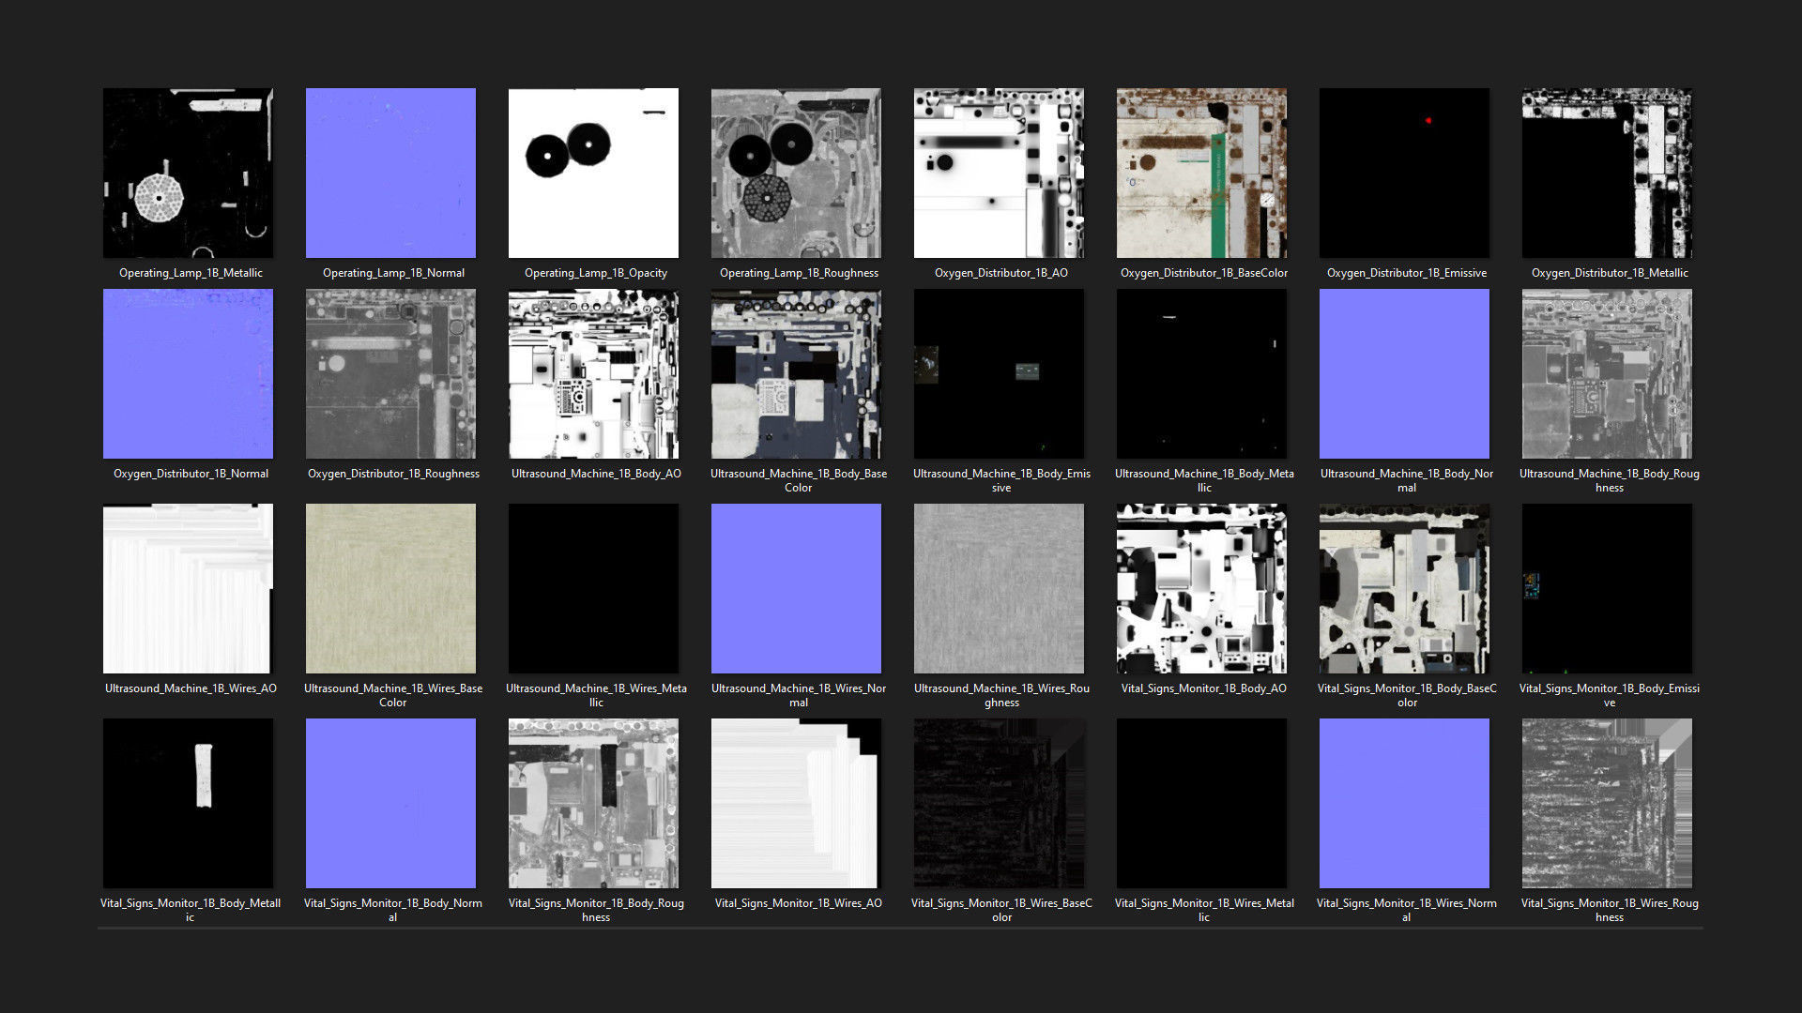
Task: Click the Ultrasound_Machine_1B_Body_Roughness thumbnail
Action: tap(1607, 374)
